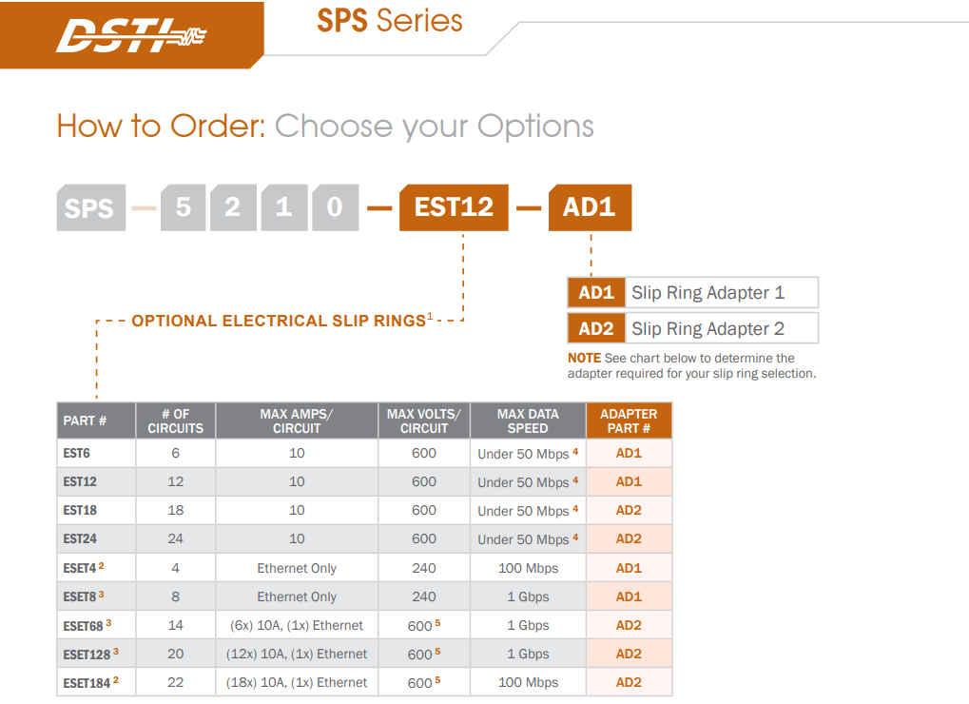Viewport: 969px width, 704px height.
Task: Click the AD1 orange part block
Action: click(590, 207)
